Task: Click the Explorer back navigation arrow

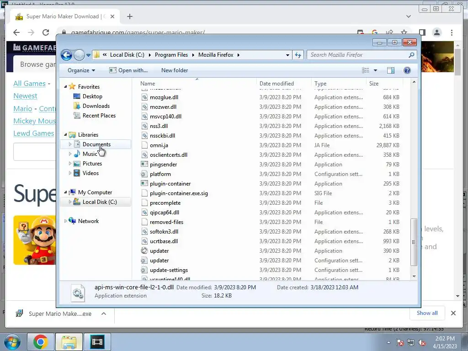Action: [x=66, y=55]
